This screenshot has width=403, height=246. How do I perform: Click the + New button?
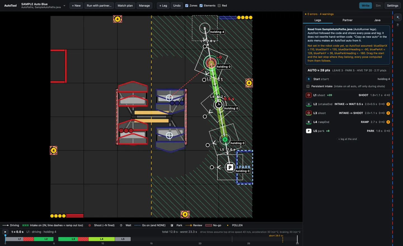[x=76, y=6]
